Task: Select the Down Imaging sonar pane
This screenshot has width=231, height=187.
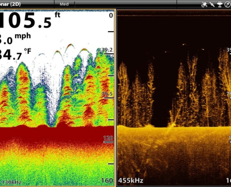Action: [174, 98]
